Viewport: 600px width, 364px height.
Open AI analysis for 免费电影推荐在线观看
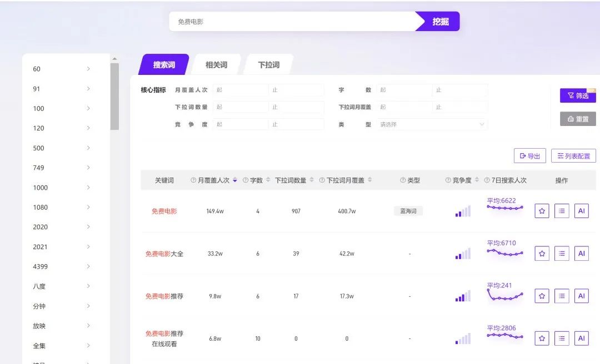582,338
